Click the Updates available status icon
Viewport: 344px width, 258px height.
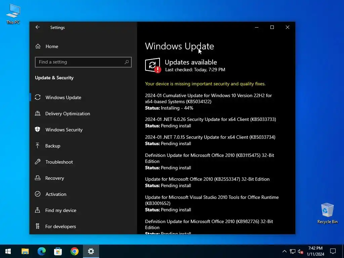[153, 66]
